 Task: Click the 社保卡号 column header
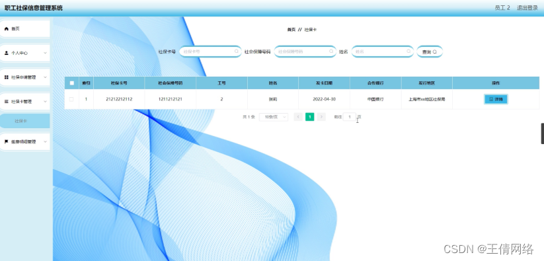[x=119, y=83]
